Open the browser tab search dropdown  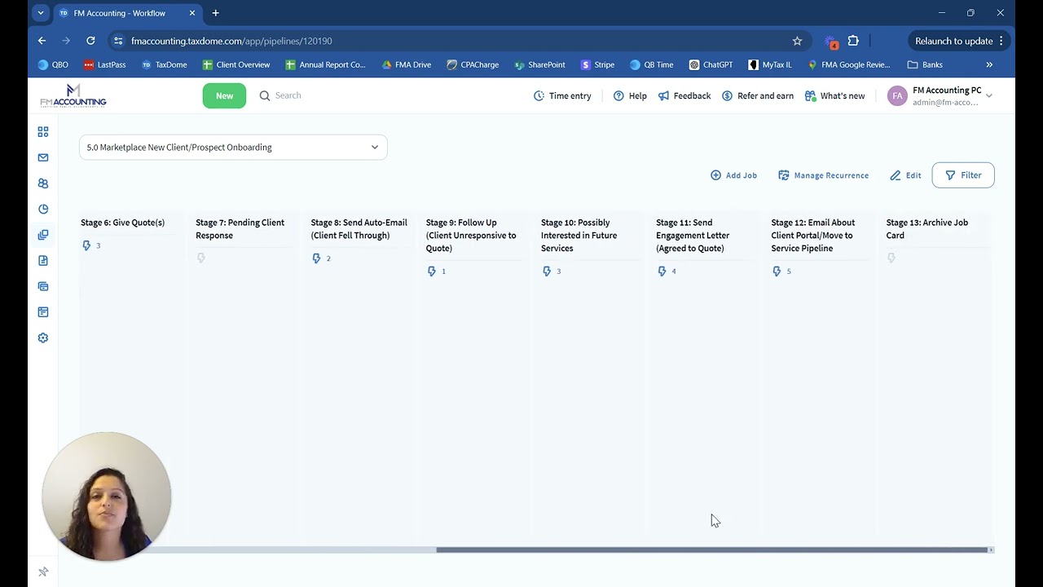41,13
